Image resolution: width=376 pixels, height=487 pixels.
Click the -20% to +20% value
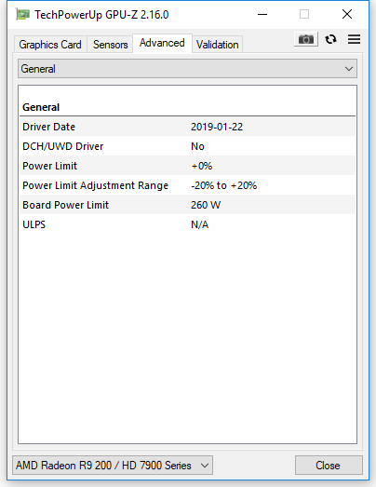pos(223,185)
